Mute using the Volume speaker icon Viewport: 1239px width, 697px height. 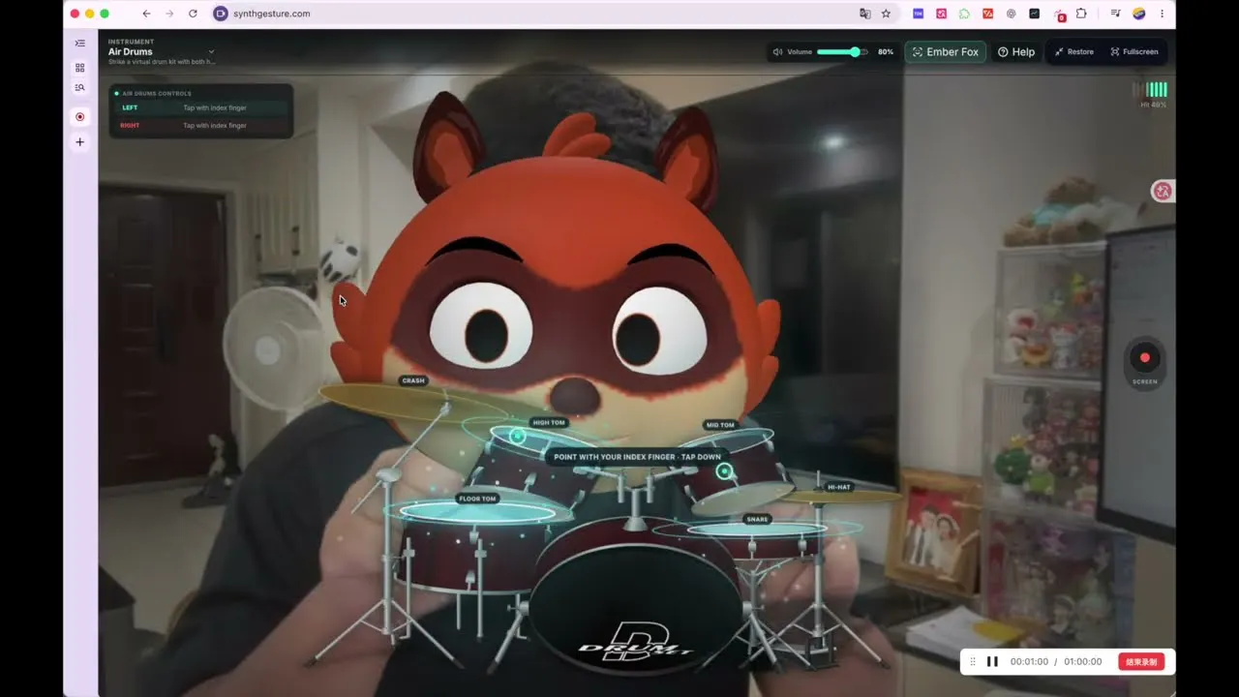777,52
